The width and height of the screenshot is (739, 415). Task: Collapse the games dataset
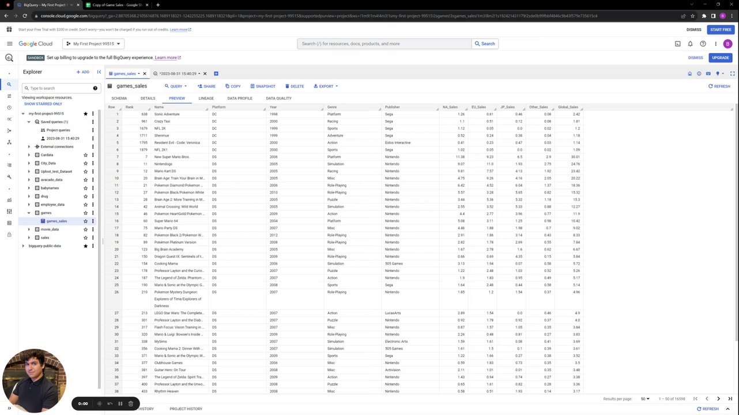point(29,213)
